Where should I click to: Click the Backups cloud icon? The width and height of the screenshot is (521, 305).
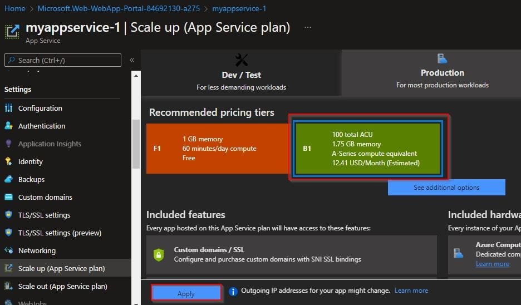(x=8, y=180)
